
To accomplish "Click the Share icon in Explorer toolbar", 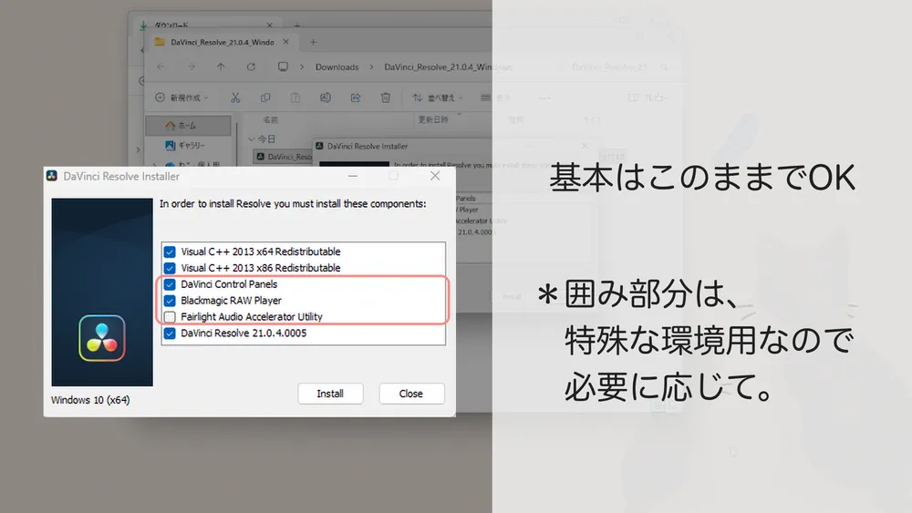I will (356, 97).
